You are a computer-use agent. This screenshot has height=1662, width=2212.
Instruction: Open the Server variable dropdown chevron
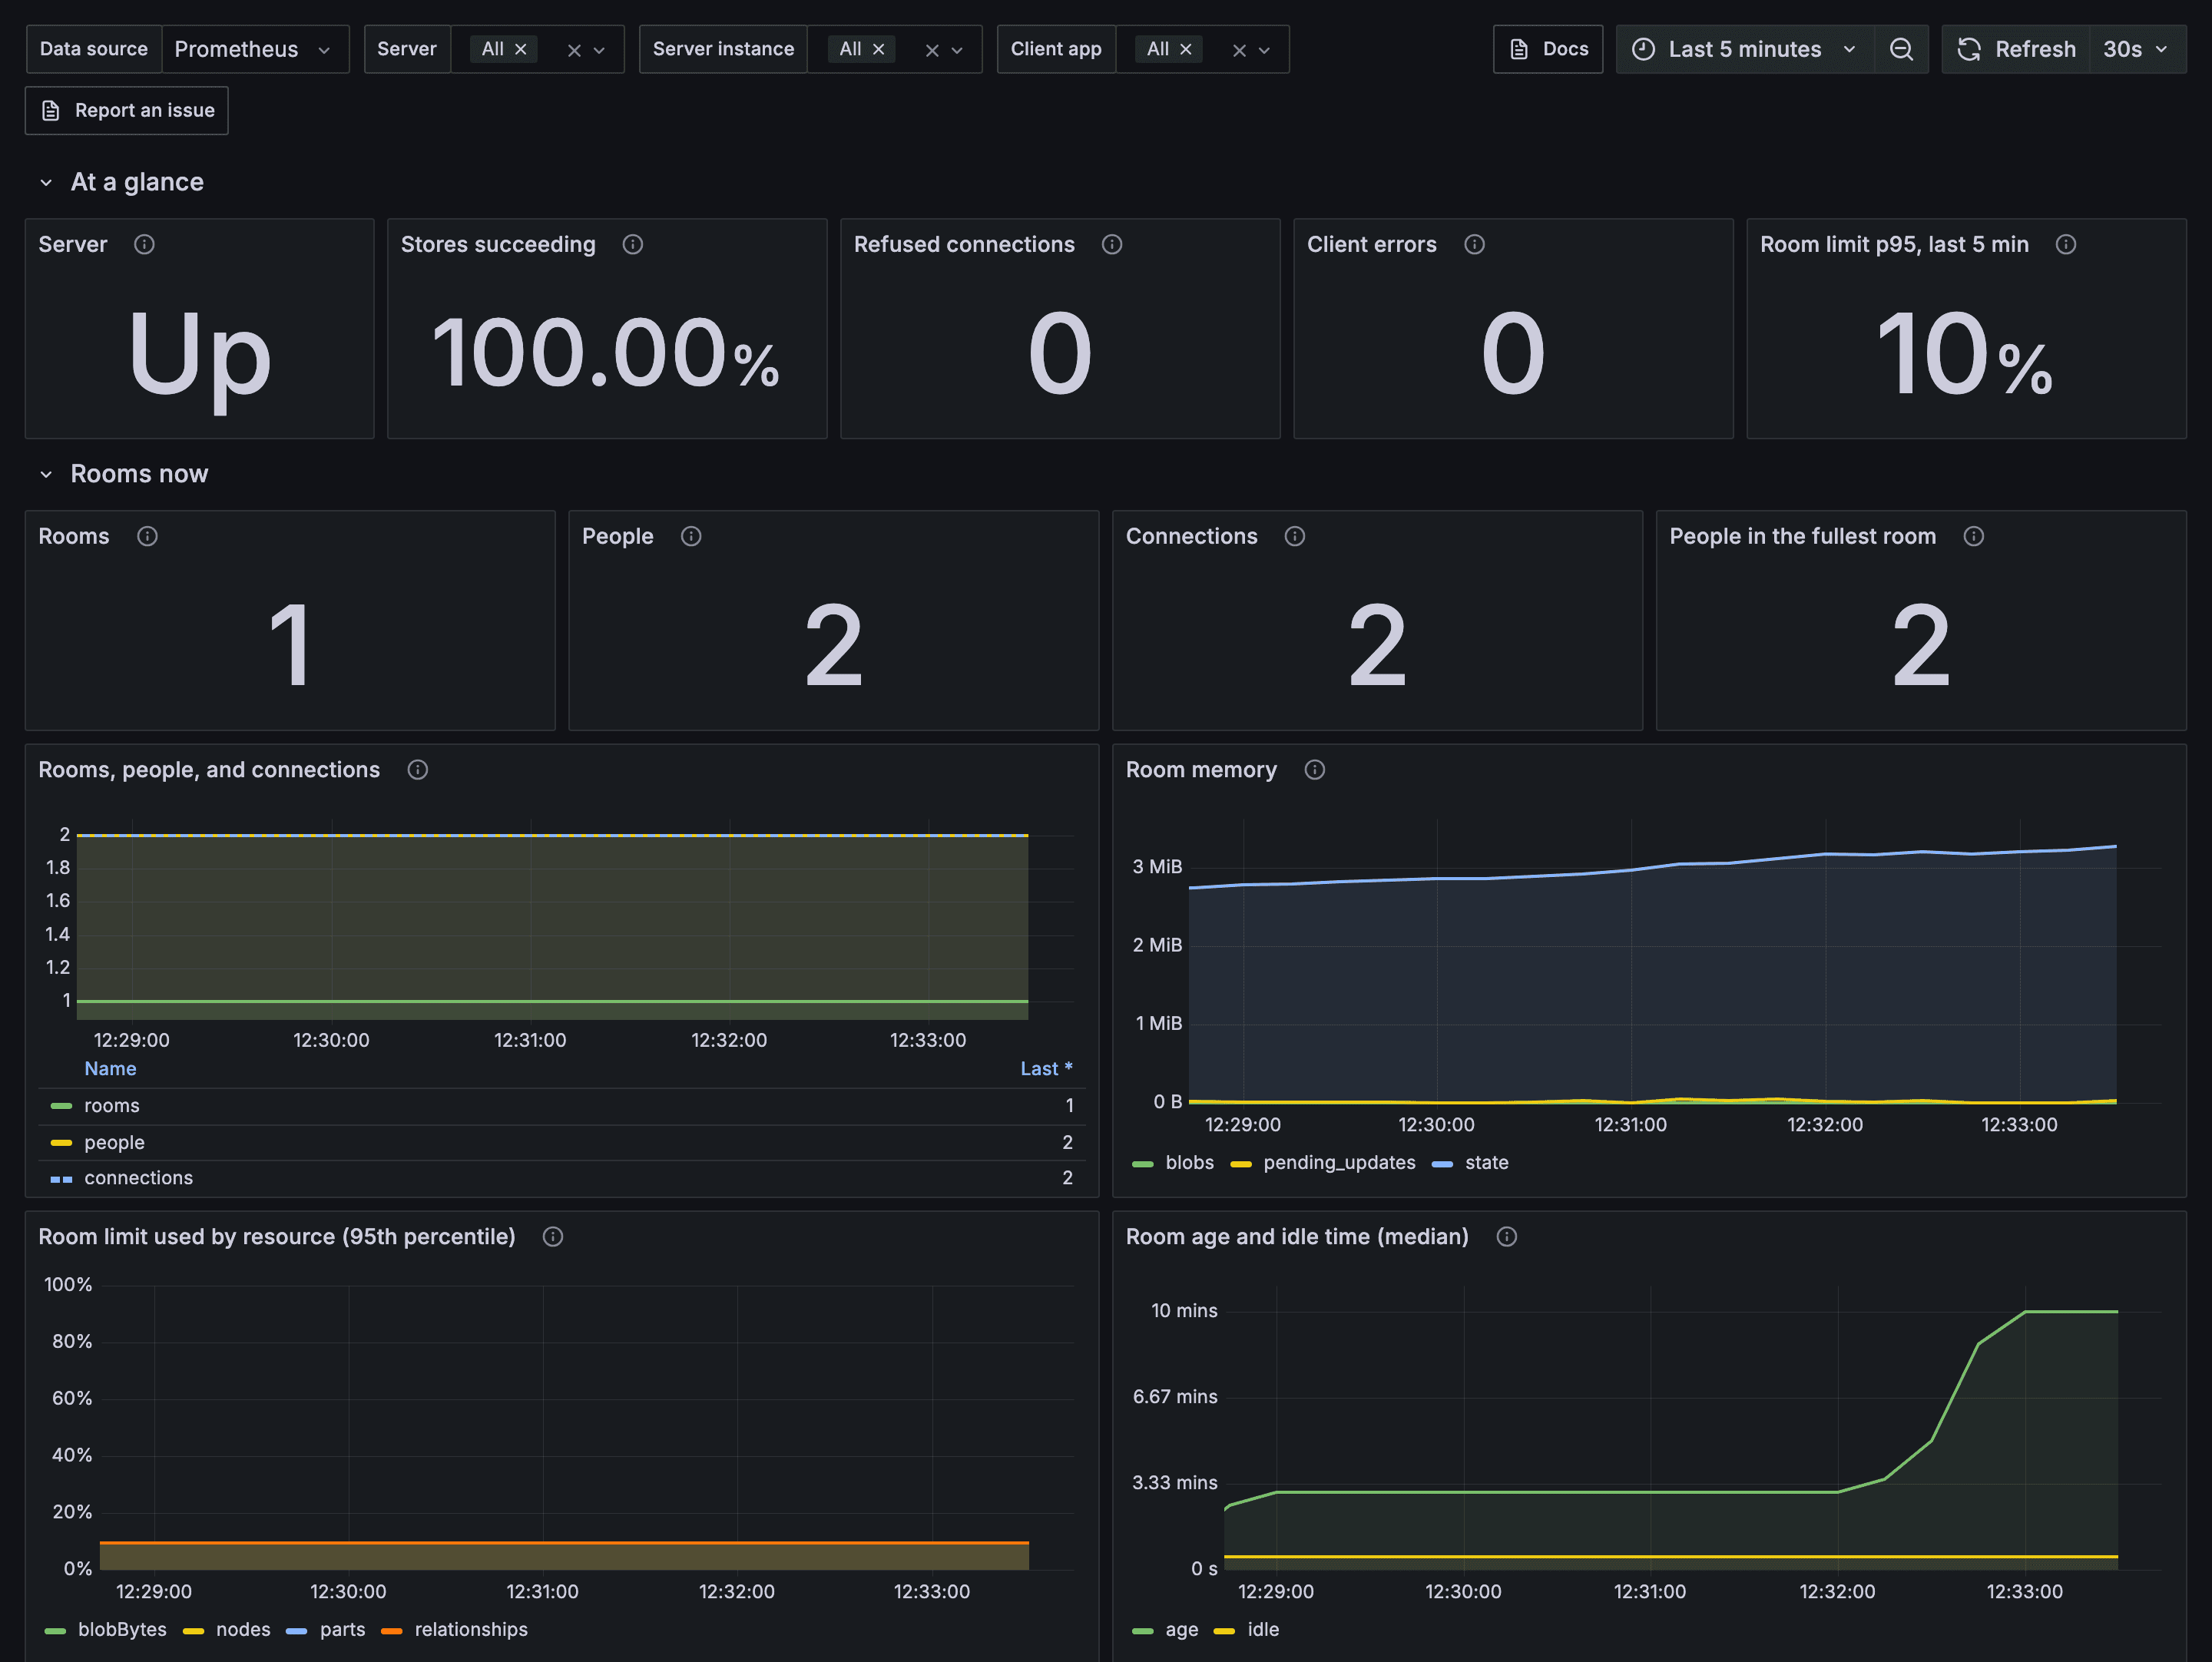click(599, 50)
